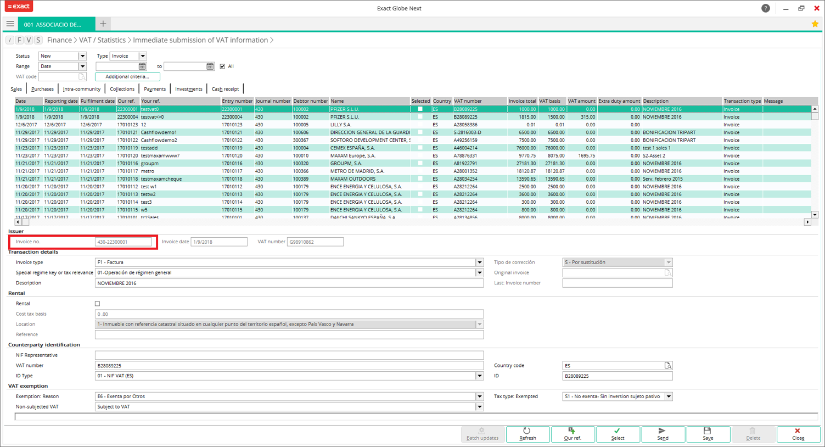825x447 pixels.
Task: Click the Exact logo in the title bar
Action: pyautogui.click(x=19, y=6)
